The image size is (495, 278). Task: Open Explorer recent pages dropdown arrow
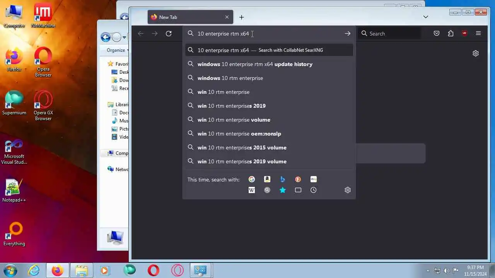point(124,37)
